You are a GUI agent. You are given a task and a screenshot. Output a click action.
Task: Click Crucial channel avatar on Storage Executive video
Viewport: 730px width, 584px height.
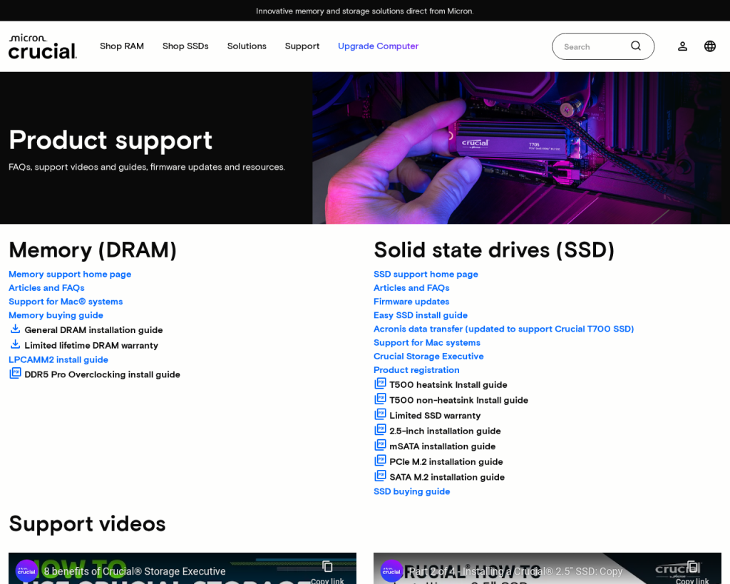26,571
